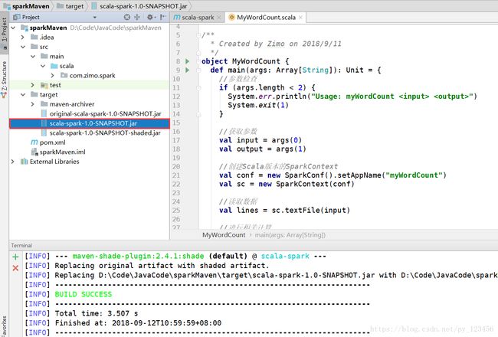Select the highlighted scala-spark-1.0-SNAPSHOT.jar file
Viewport: 498px width, 337px height.
90,123
